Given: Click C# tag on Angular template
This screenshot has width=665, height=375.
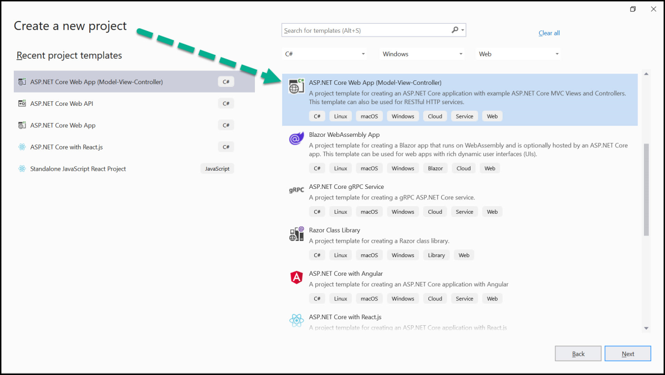Looking at the screenshot, I should coord(317,299).
